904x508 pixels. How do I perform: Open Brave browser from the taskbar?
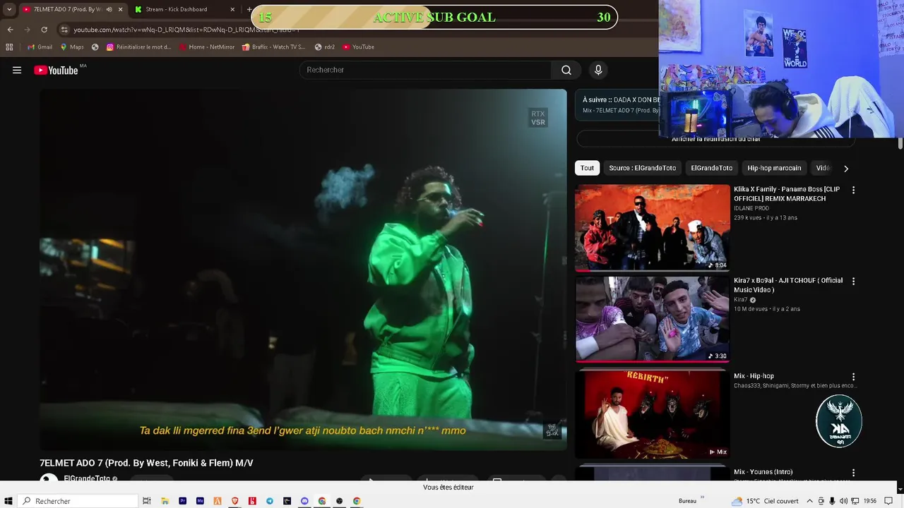click(x=234, y=501)
